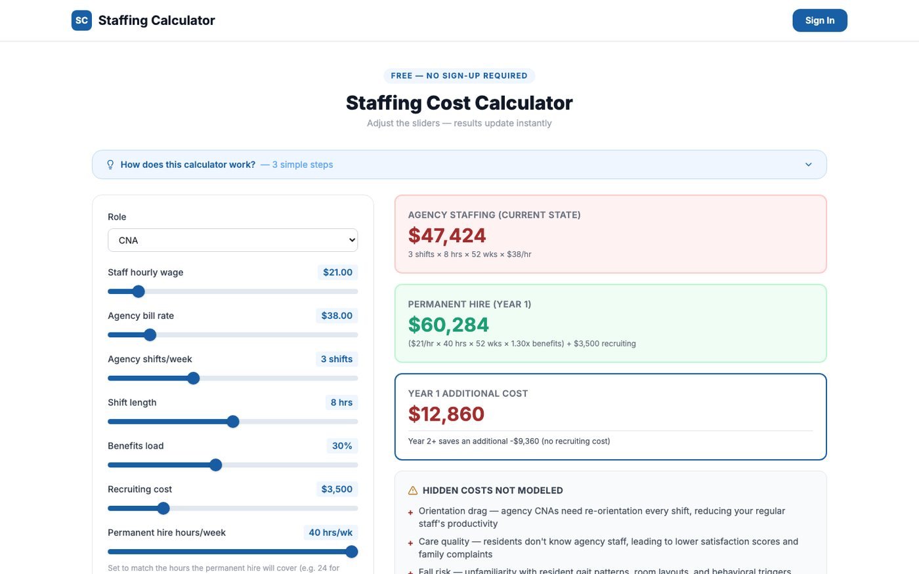Click the $21.00 hourly wage value
The image size is (919, 574).
337,272
